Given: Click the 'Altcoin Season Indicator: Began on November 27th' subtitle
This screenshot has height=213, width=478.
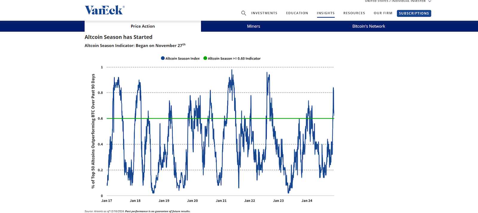Looking at the screenshot, I should point(135,45).
